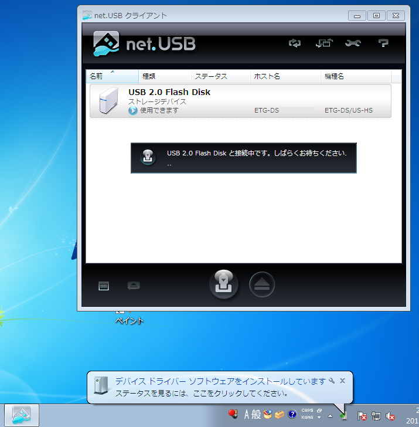The height and width of the screenshot is (427, 419).
Task: Click the message request icon at bottom
Action: (x=134, y=286)
